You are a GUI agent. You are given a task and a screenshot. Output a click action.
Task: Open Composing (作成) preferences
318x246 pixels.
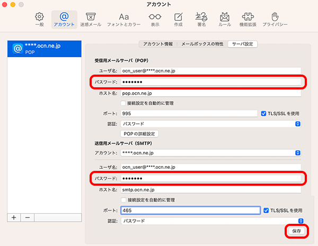[x=178, y=20]
